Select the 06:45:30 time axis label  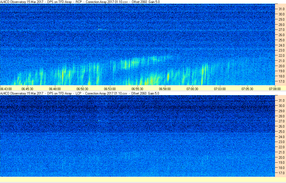(x=27, y=89)
